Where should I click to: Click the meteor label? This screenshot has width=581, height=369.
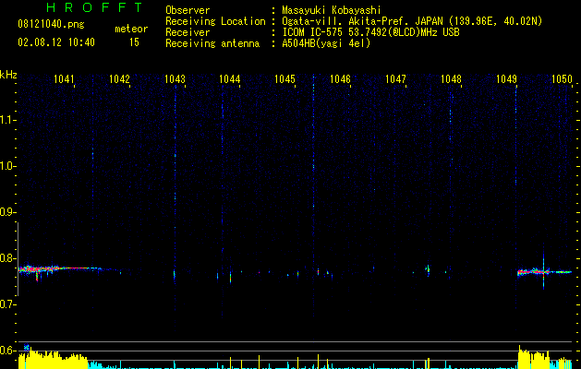131,29
